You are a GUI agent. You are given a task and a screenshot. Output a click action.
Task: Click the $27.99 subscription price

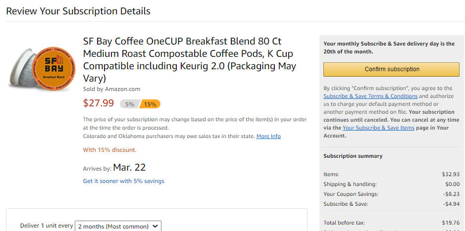(x=99, y=103)
